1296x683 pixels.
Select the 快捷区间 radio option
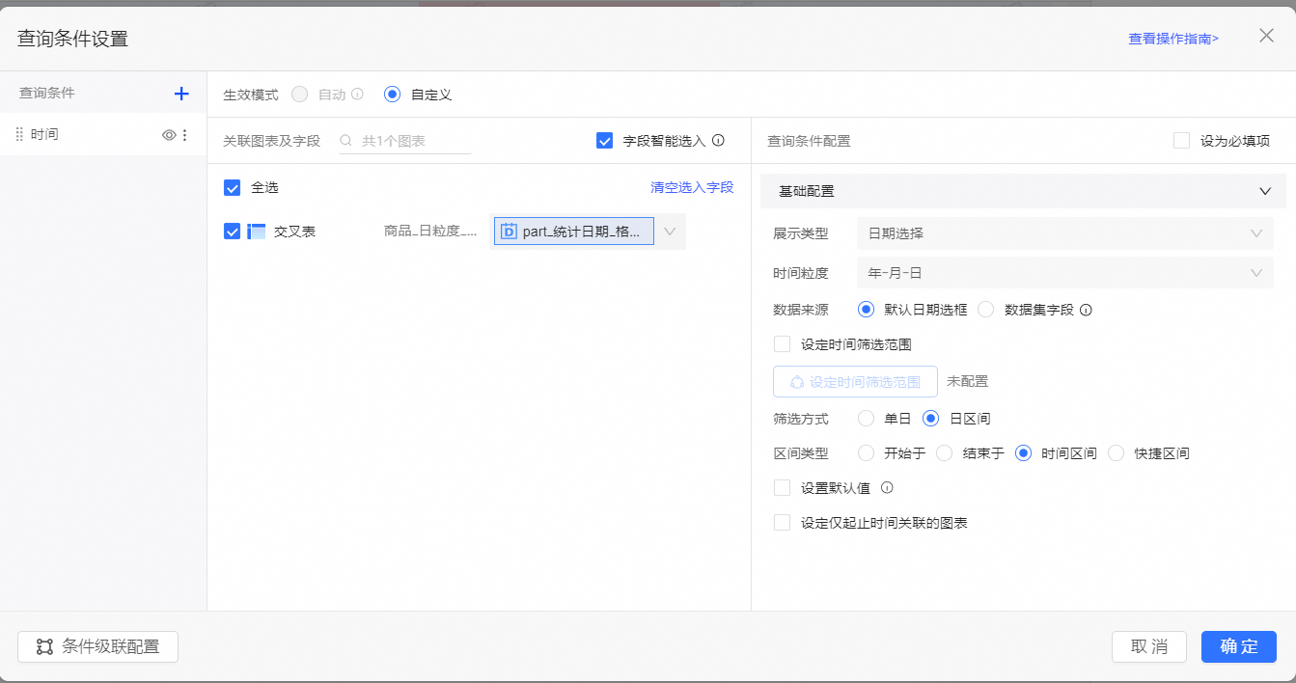(1117, 453)
